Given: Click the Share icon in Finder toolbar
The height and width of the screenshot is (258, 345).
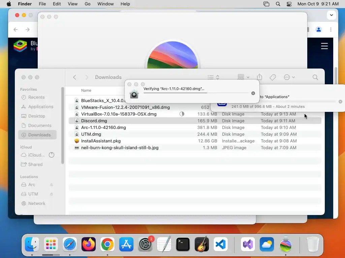Looking at the screenshot, I should 259,77.
